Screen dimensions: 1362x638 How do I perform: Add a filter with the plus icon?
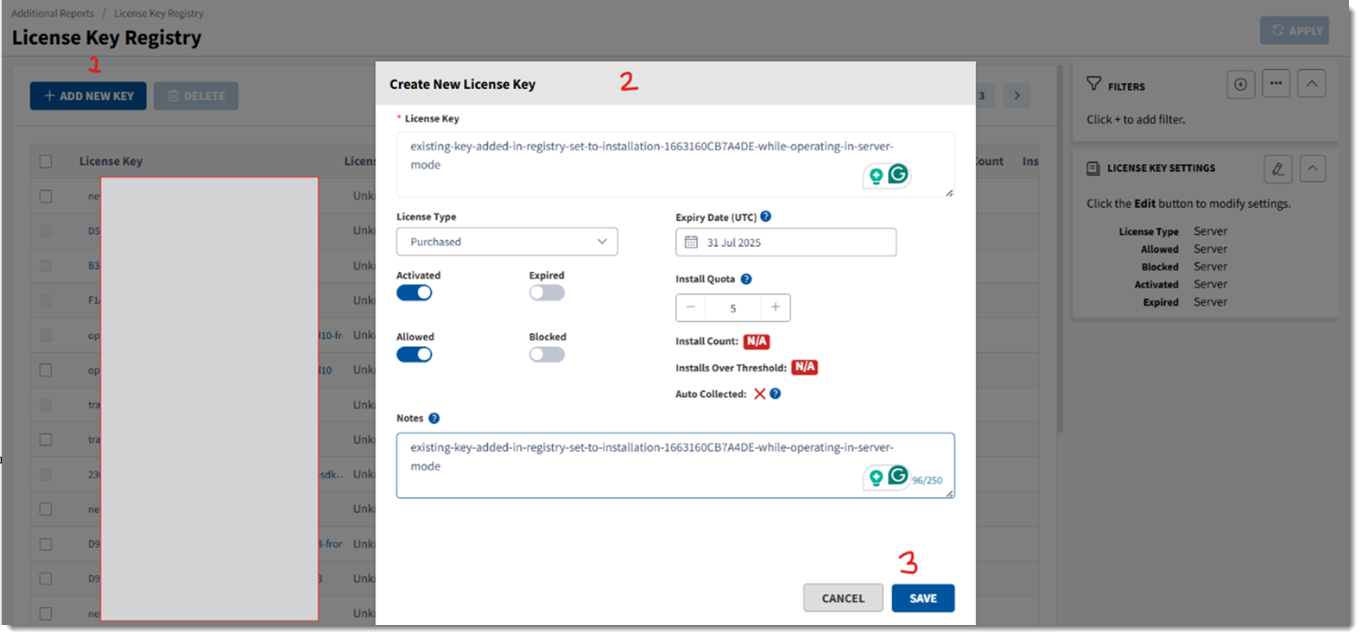point(1241,84)
